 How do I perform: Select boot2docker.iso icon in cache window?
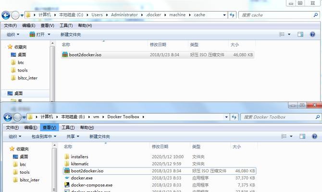pos(65,55)
